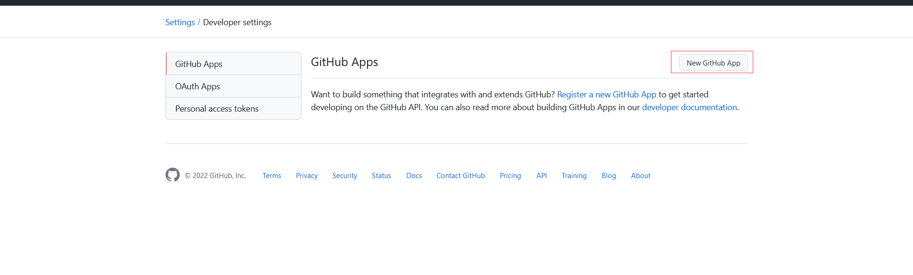
Task: Open the Blog footer link
Action: click(x=609, y=176)
